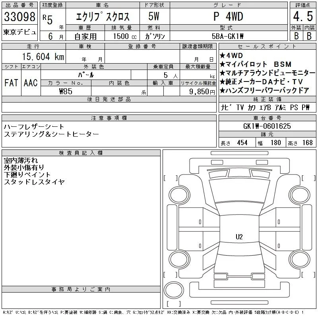The height and width of the screenshot is (318, 318).
Task: Select the ★ハンズフリーパワーバックドア line
Action: click(x=264, y=91)
